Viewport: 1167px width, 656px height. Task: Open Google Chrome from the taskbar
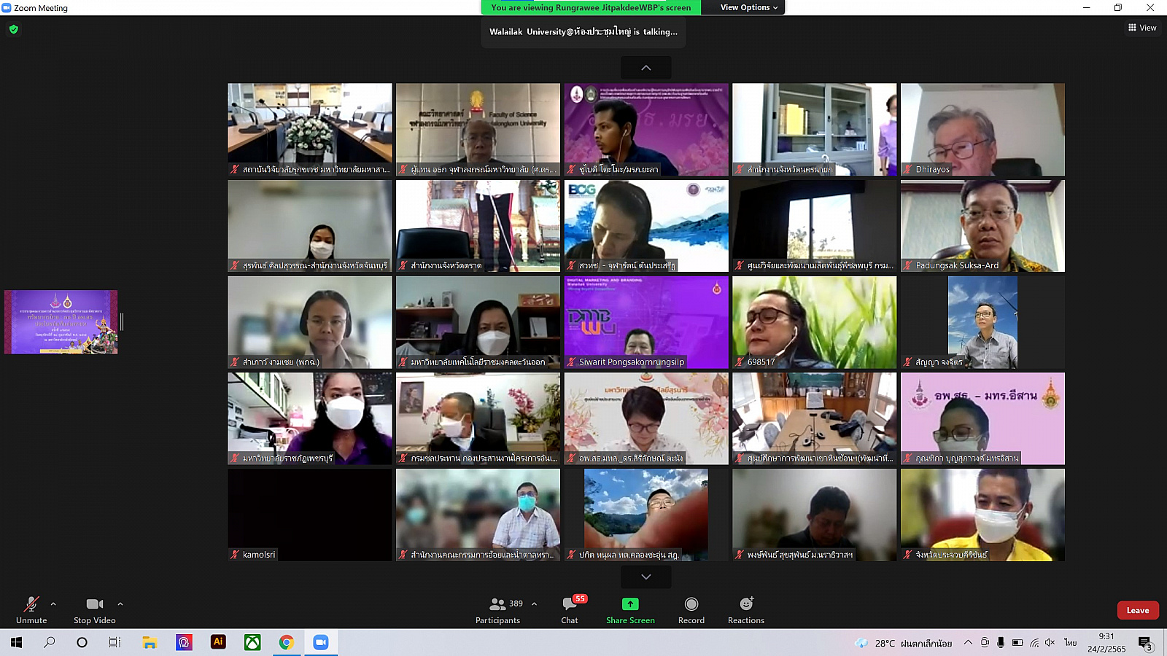(287, 642)
